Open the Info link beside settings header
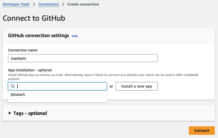Image resolution: width=218 pixels, height=138 pixels. coord(75,36)
